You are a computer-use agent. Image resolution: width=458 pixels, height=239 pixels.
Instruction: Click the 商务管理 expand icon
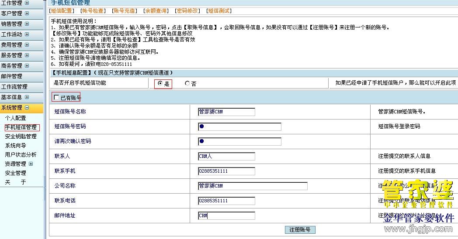27,65
